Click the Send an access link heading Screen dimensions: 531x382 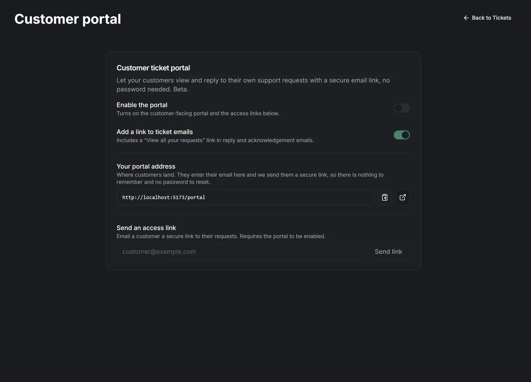tap(146, 228)
